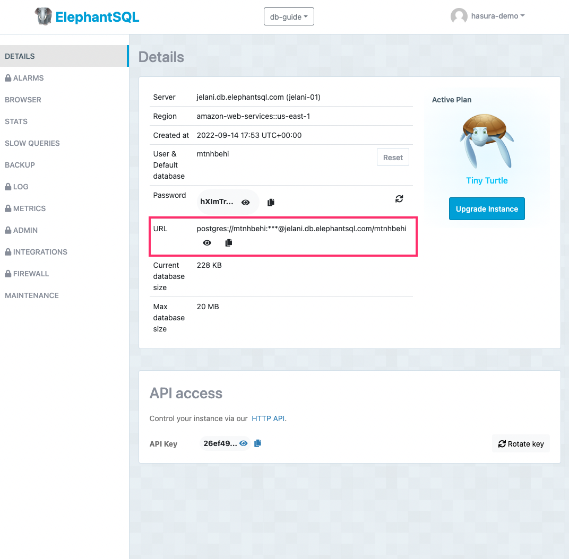This screenshot has width=569, height=559.
Task: Click the ElephantSQL elephant logo
Action: pyautogui.click(x=43, y=16)
